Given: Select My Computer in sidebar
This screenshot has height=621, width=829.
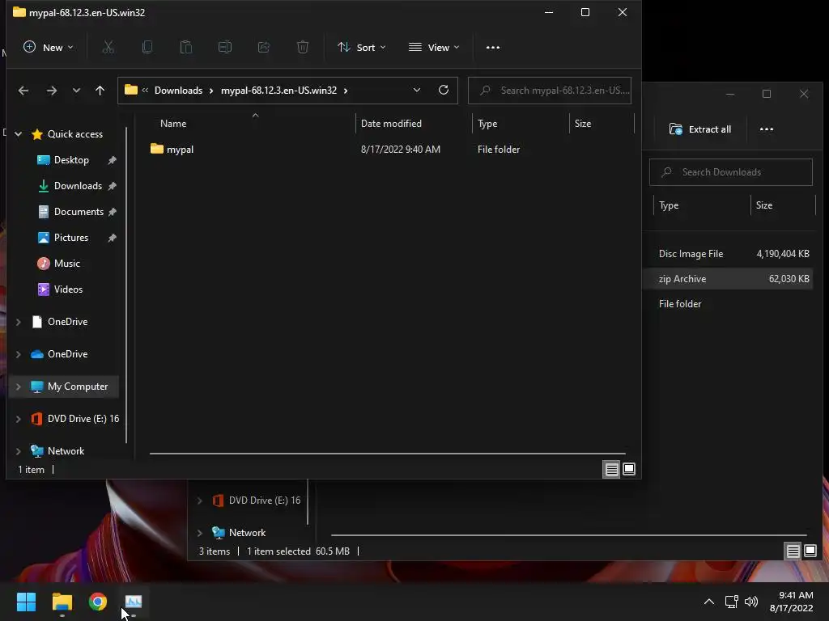Looking at the screenshot, I should (78, 387).
